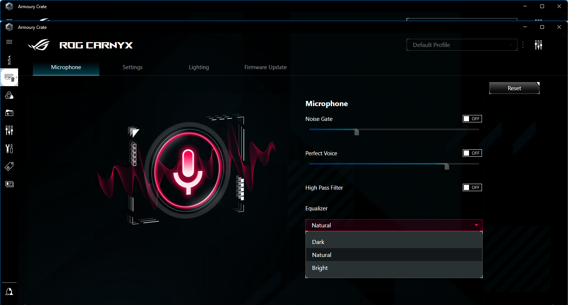Click the ROG eye logo
The width and height of the screenshot is (568, 305).
click(39, 45)
